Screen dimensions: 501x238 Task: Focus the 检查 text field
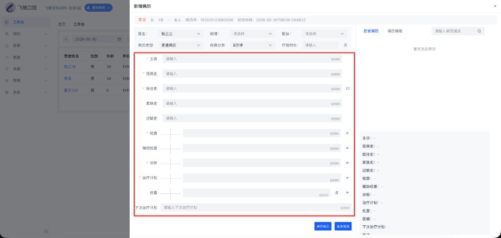262,133
